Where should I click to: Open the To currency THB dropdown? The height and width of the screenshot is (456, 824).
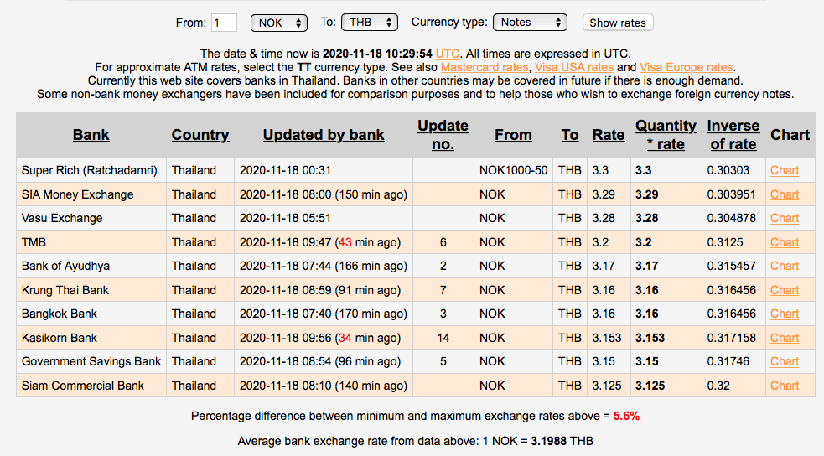pos(370,23)
